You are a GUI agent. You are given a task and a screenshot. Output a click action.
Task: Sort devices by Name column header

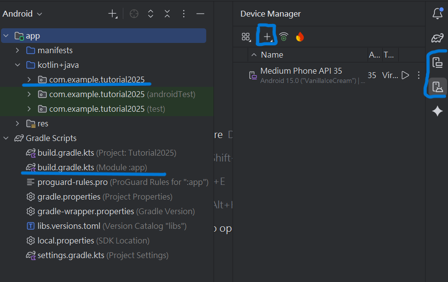pyautogui.click(x=272, y=55)
